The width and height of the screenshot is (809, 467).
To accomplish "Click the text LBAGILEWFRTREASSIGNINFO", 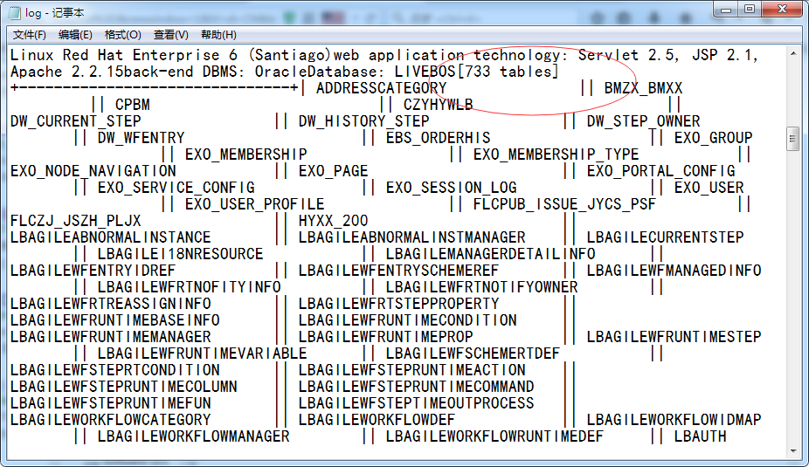I will (x=110, y=303).
